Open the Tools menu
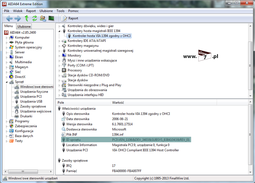Image resolution: width=255 pixels, height=183 pixels. [x=61, y=11]
